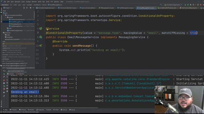The width and height of the screenshot is (204, 114).
Task: Open the Run tool window button
Action: tap(5, 110)
